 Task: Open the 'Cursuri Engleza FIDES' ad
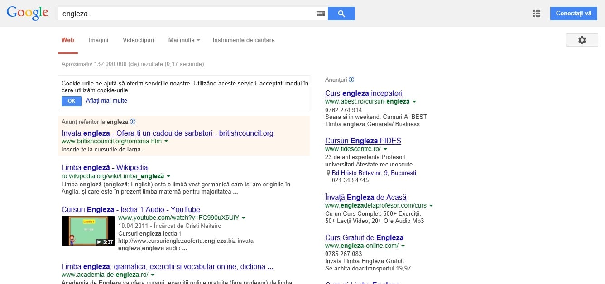(363, 141)
